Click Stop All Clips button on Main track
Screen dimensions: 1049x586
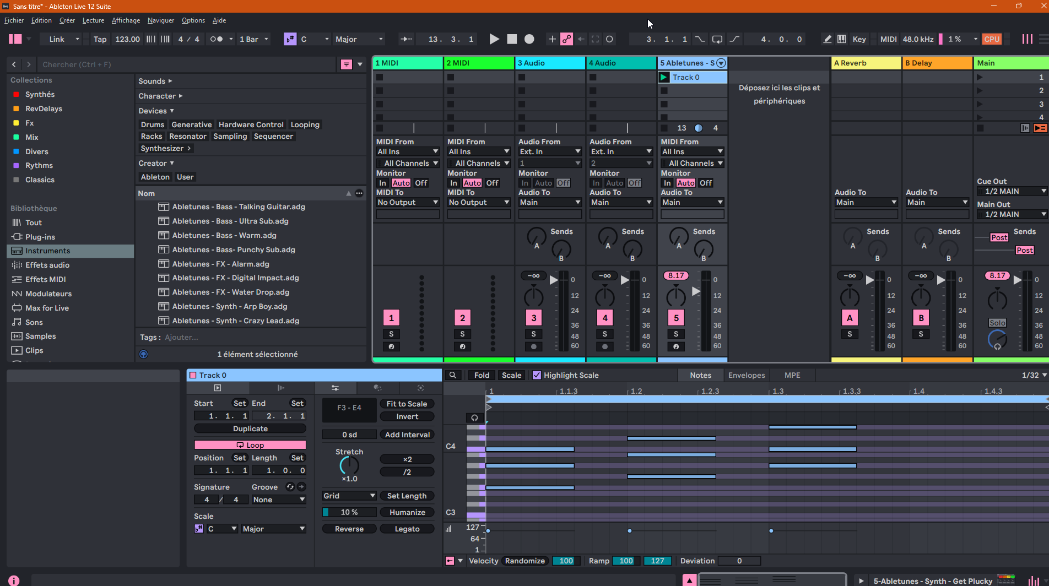pyautogui.click(x=980, y=128)
